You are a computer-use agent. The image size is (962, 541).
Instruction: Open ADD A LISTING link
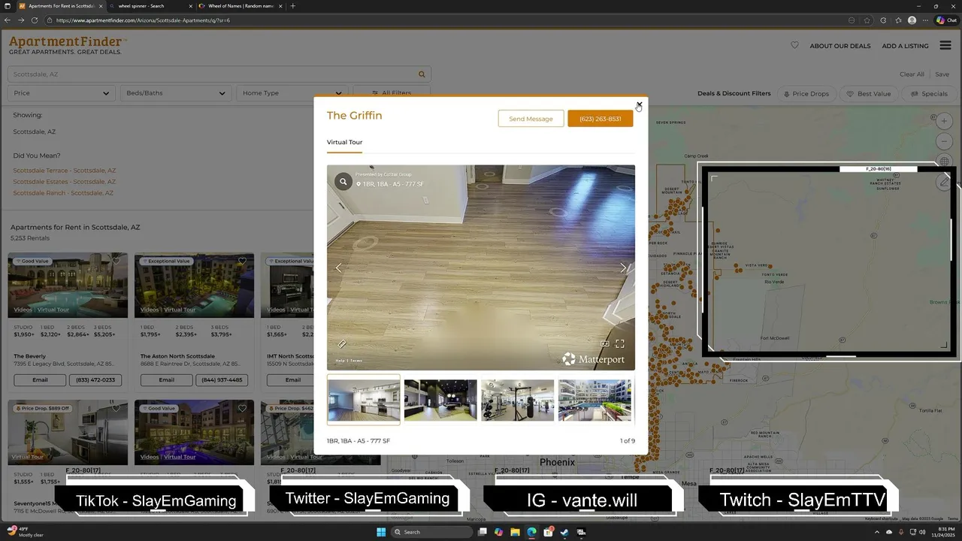click(x=905, y=46)
